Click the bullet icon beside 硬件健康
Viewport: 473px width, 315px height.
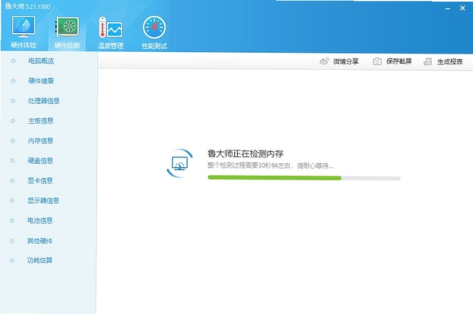(x=13, y=81)
